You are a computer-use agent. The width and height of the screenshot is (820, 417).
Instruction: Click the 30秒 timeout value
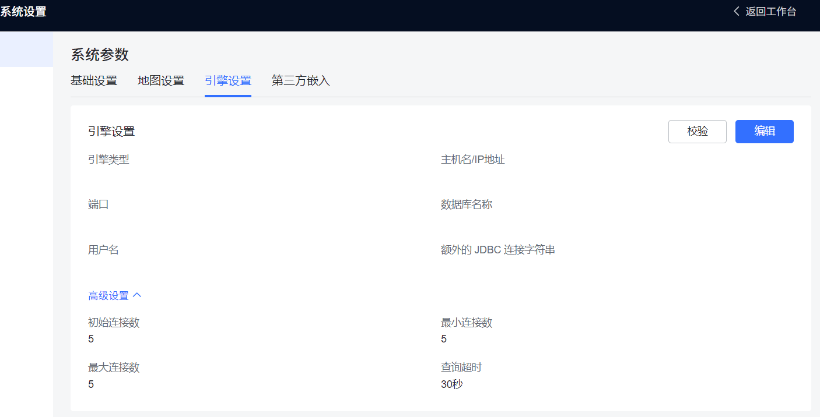(452, 384)
